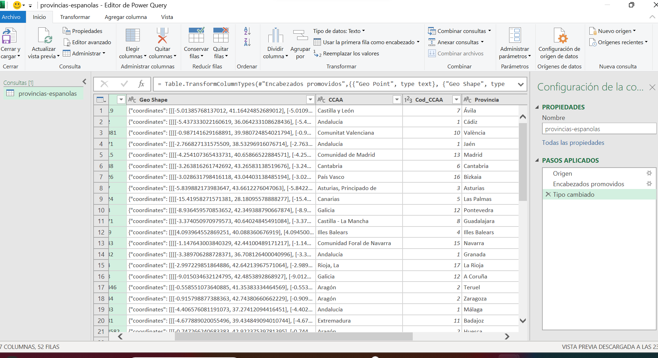Click the Dividir columna icon
The width and height of the screenshot is (658, 358).
pyautogui.click(x=275, y=35)
